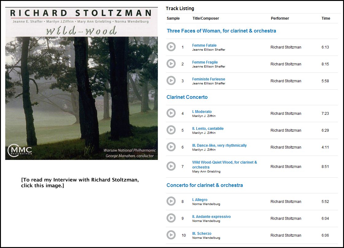Click the I. Allegro track title
The image size is (344, 248).
tap(200, 200)
